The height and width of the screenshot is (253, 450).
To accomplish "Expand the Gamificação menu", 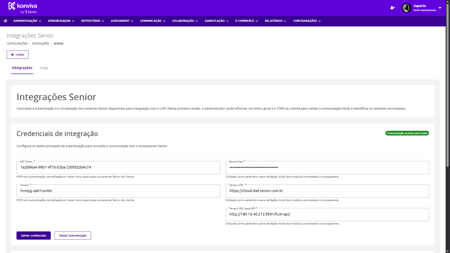I will coord(217,21).
